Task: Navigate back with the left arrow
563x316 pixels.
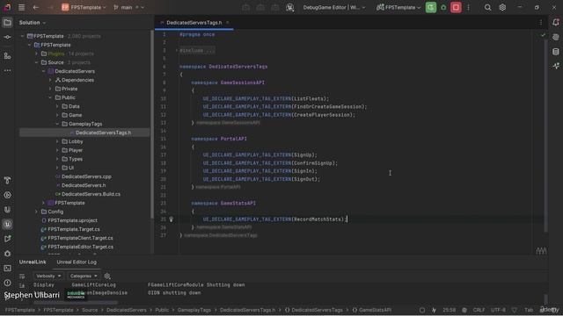Action: pos(35,7)
